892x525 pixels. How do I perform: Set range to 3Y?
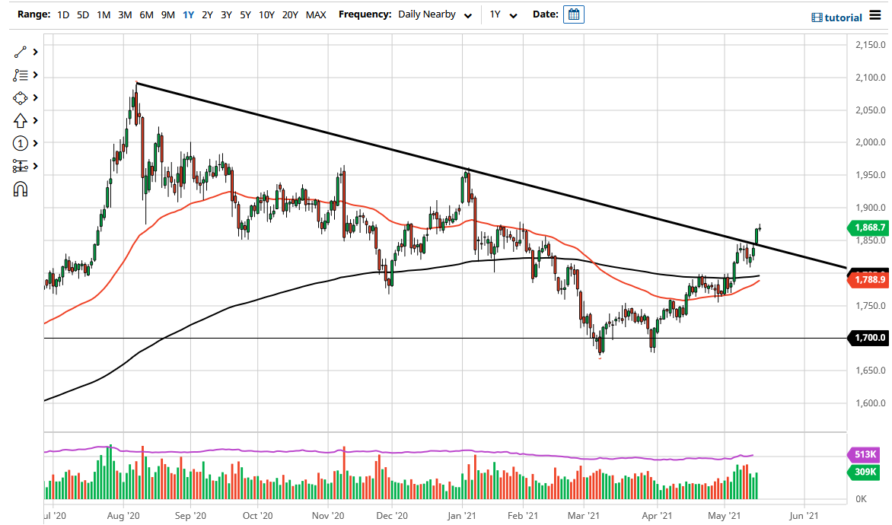click(x=226, y=14)
